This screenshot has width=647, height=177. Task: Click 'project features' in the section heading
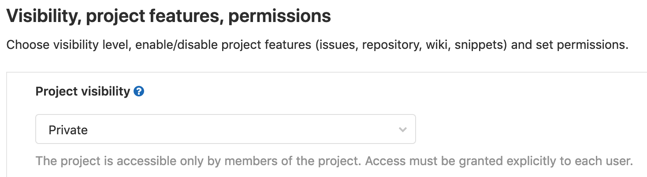pos(155,17)
